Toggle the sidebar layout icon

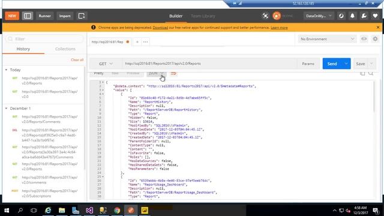tap(28, 16)
